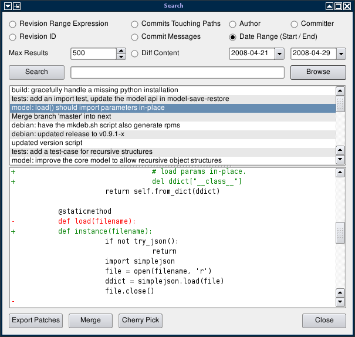Viewport: 355px width, 337px height.
Task: Click diff view scrollbar down arrow
Action: pyautogui.click(x=340, y=302)
